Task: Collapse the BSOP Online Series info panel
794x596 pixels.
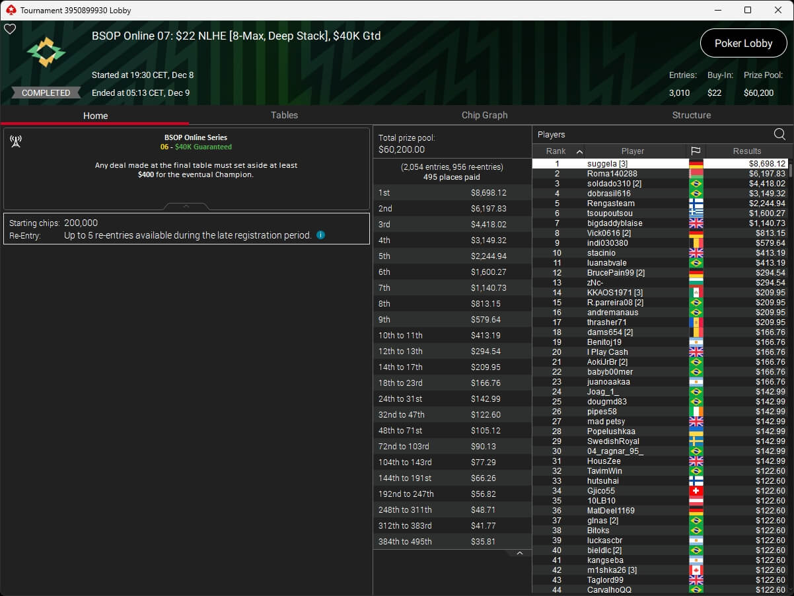Action: 186,206
